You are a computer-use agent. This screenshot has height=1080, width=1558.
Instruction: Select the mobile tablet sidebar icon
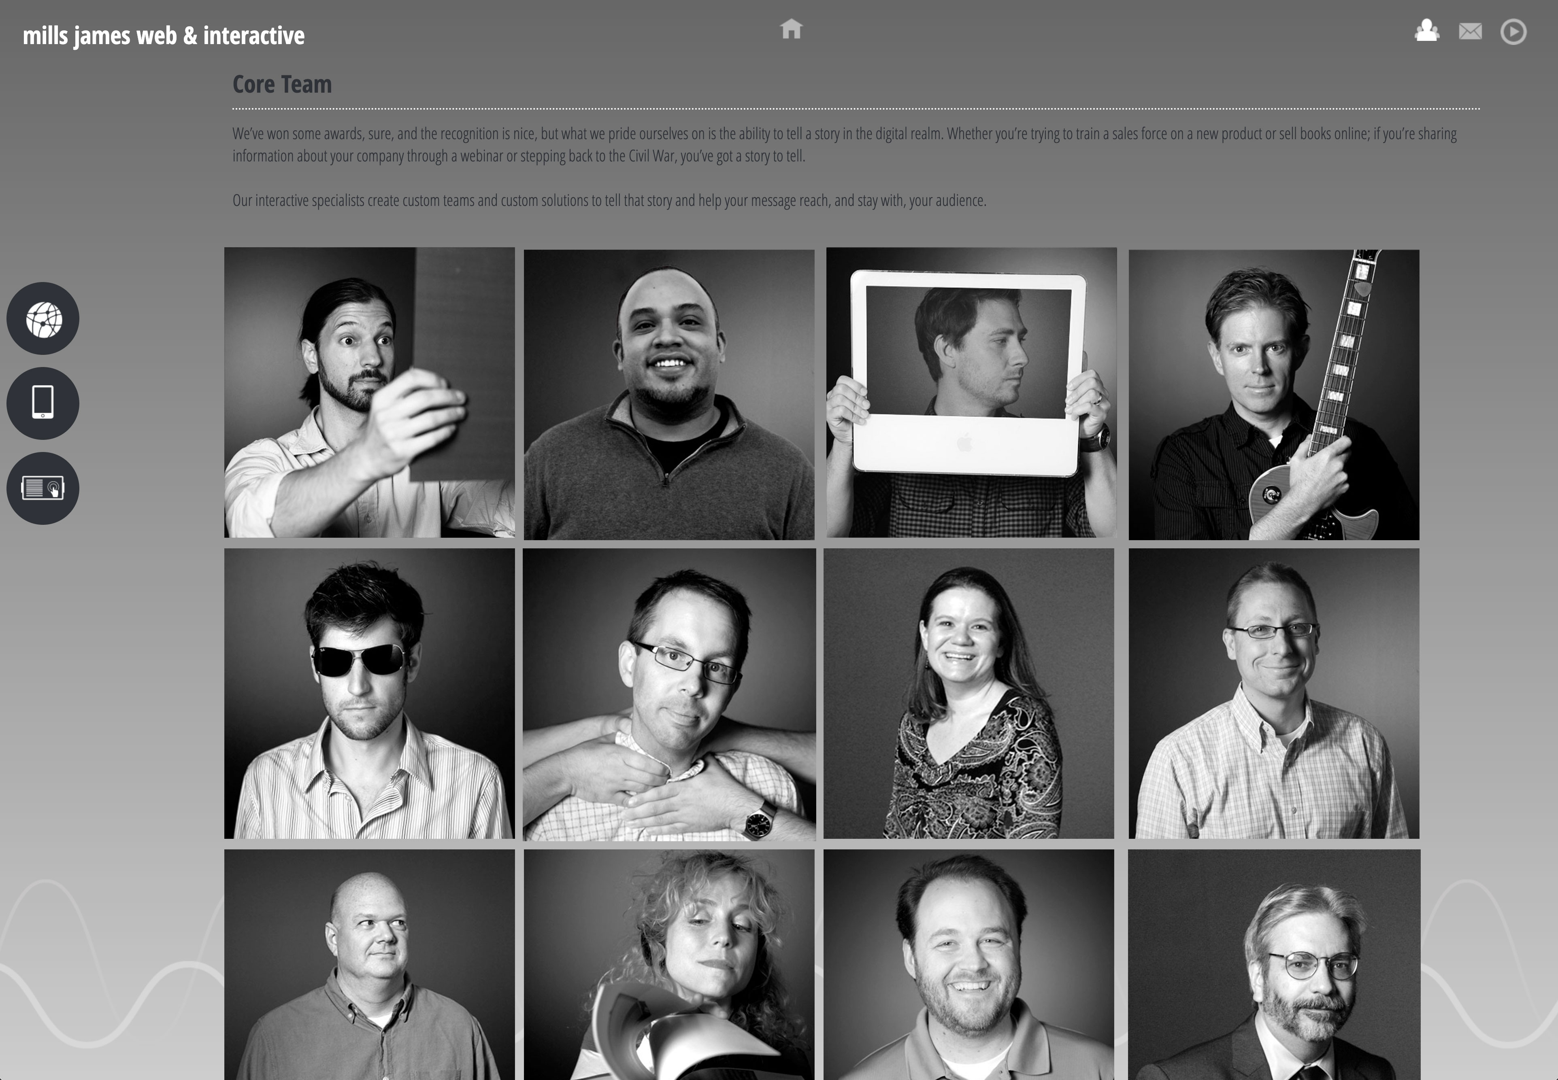coord(43,403)
